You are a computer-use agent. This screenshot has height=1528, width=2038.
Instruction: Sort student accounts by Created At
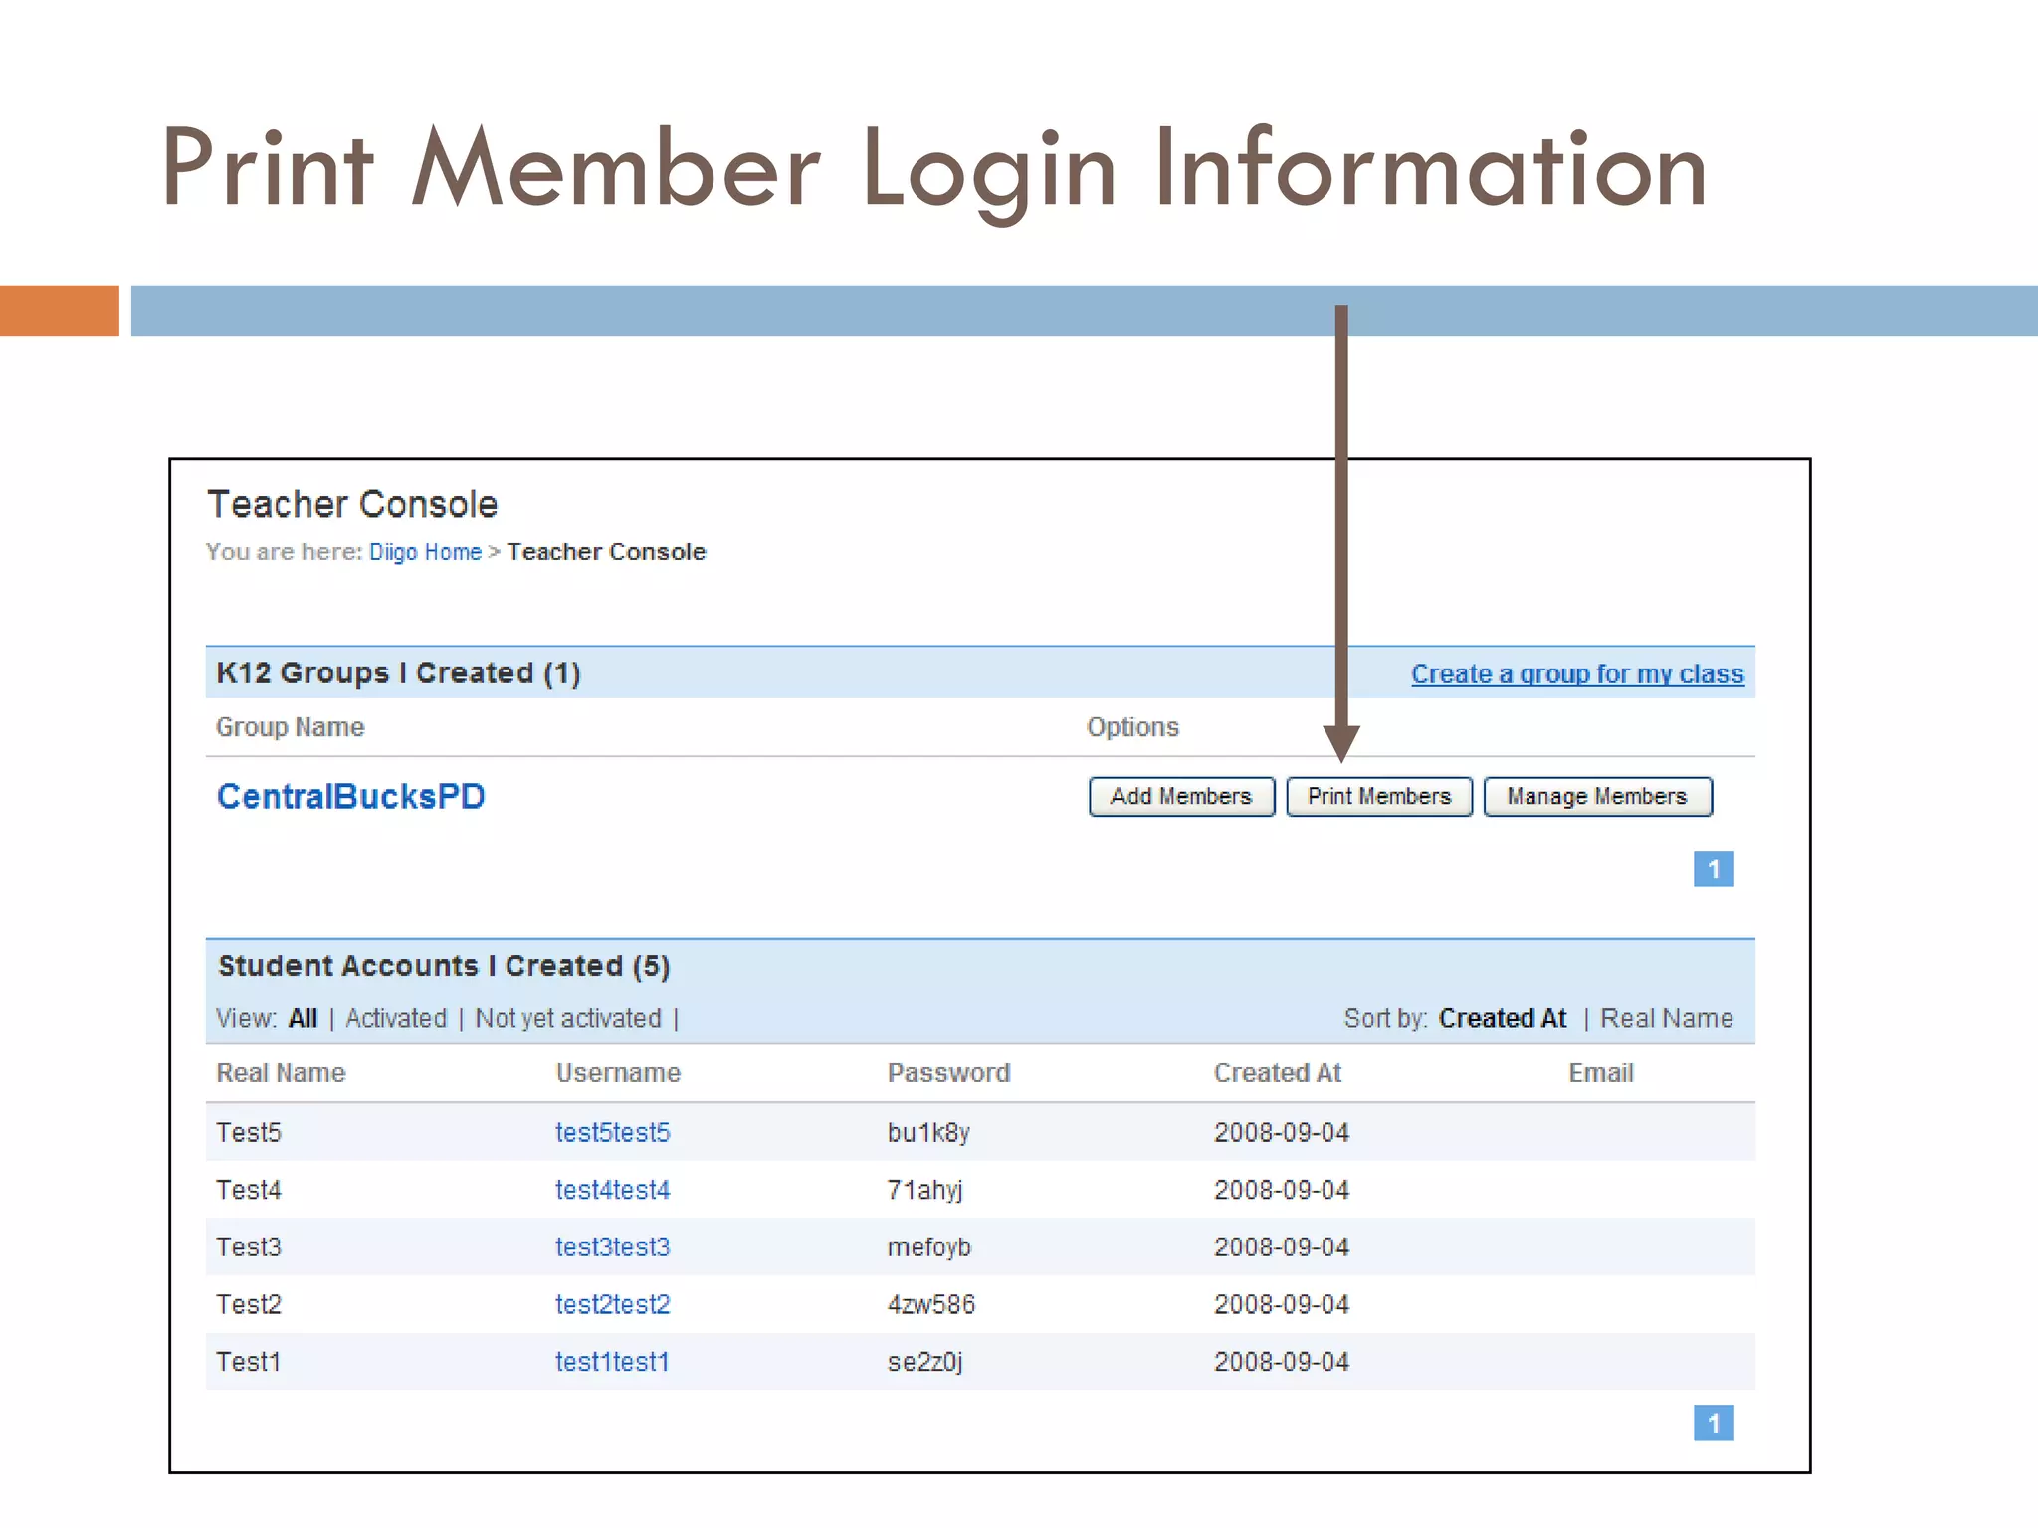coord(1502,1018)
